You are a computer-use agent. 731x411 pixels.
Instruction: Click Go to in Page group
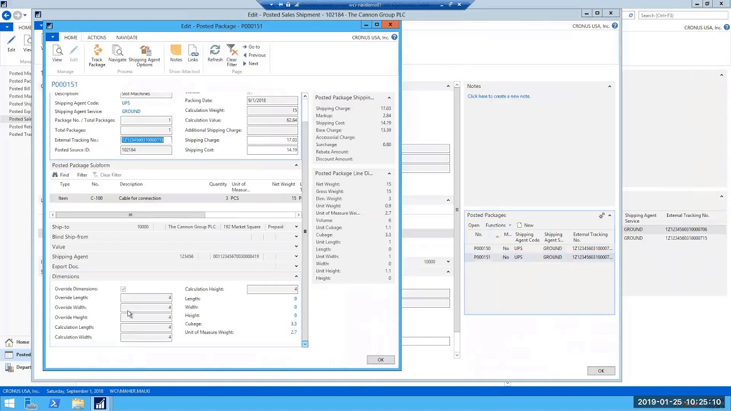[x=251, y=47]
